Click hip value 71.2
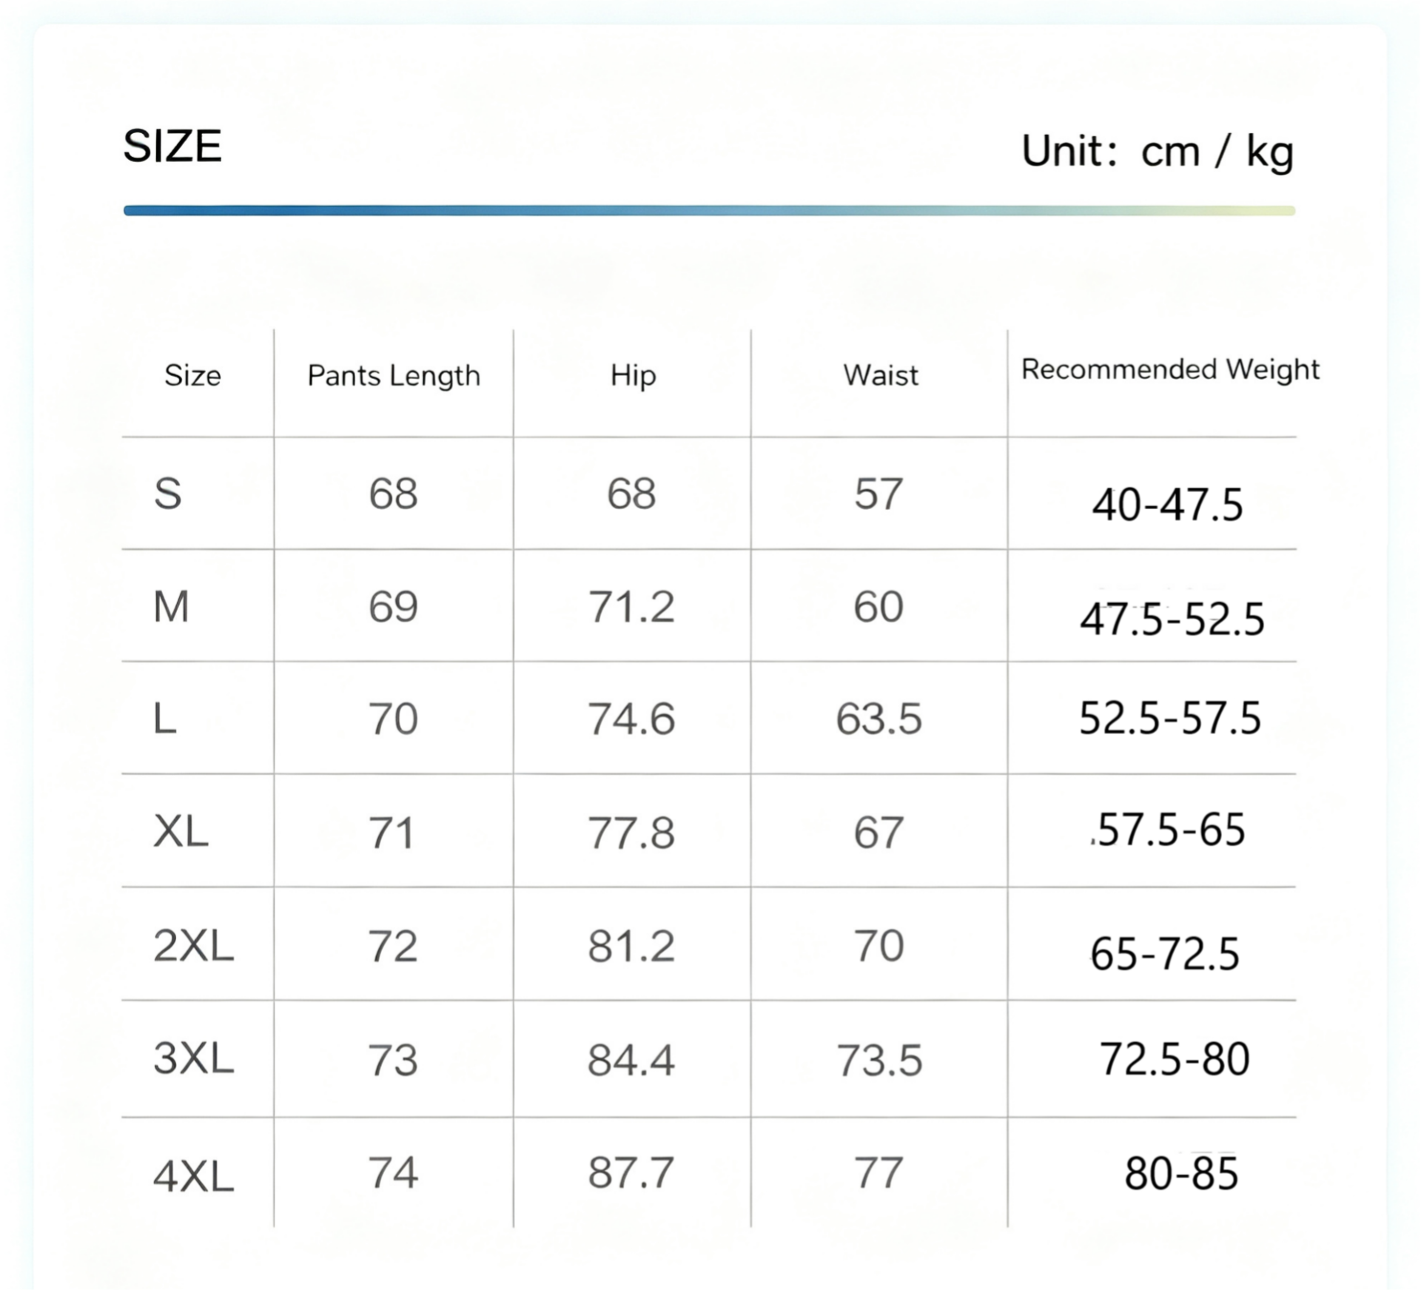This screenshot has width=1421, height=1290. pos(631,607)
